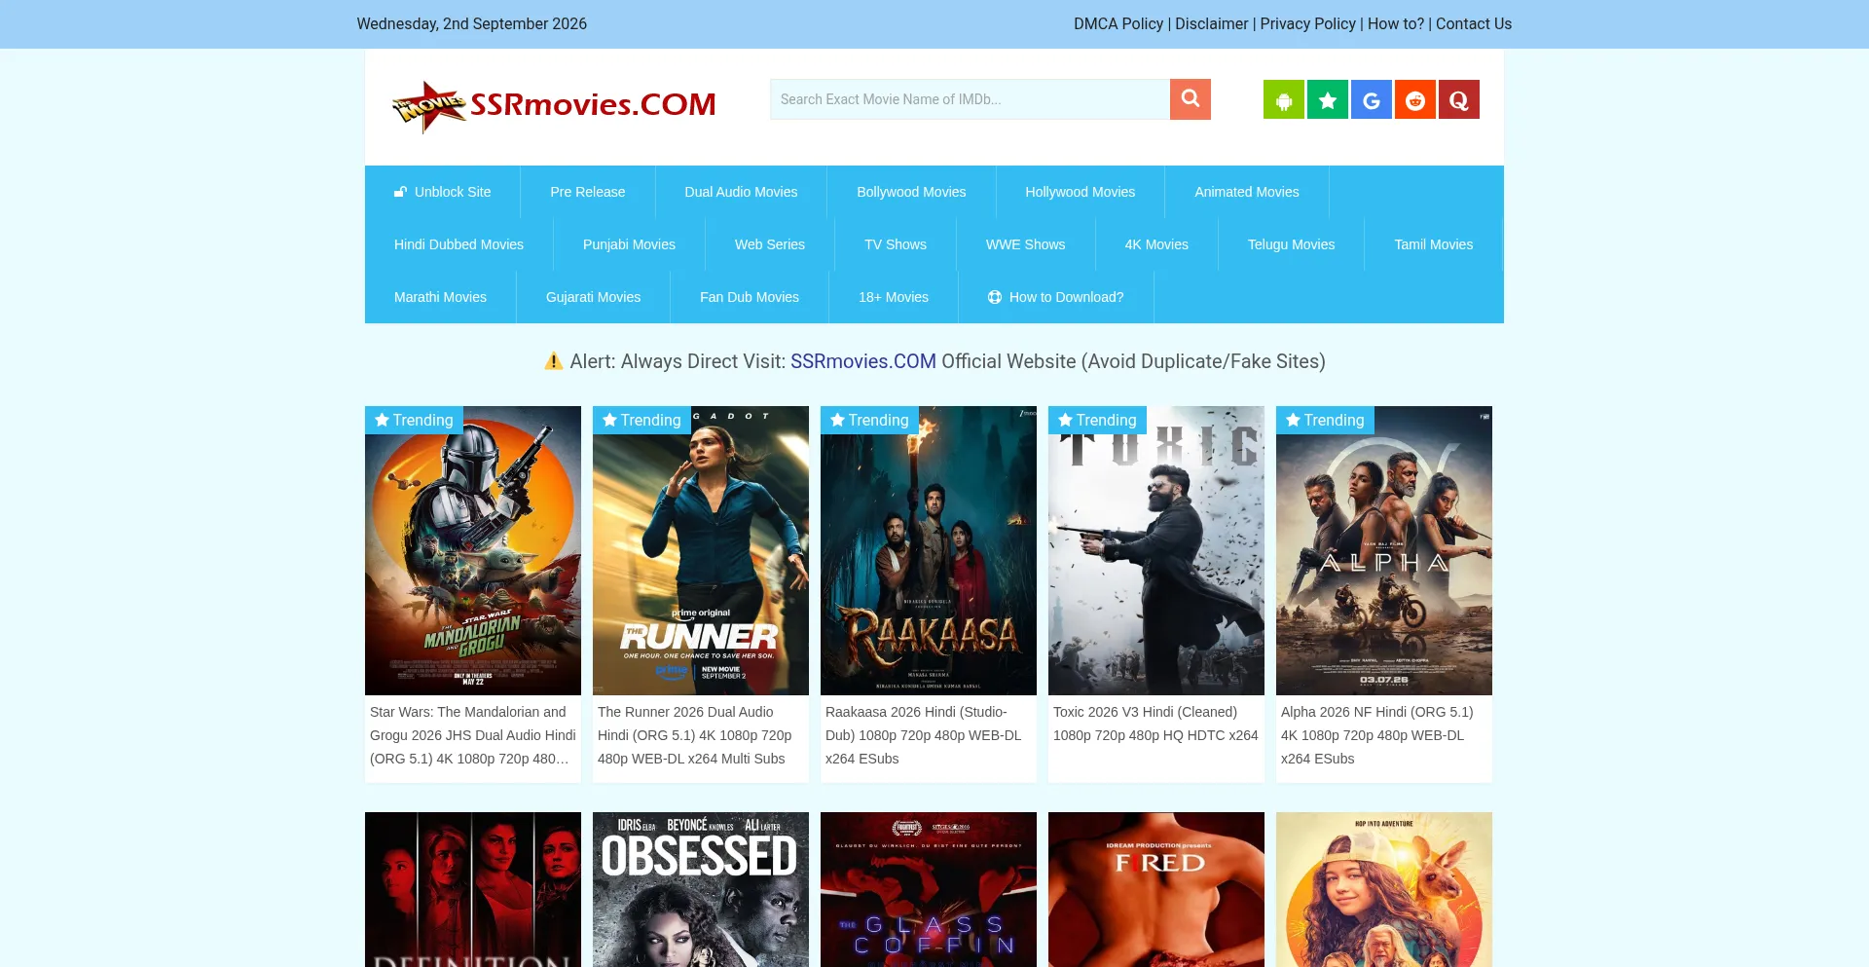Viewport: 1869px width, 967px height.
Task: Open the Disclaimer link
Action: click(x=1211, y=23)
